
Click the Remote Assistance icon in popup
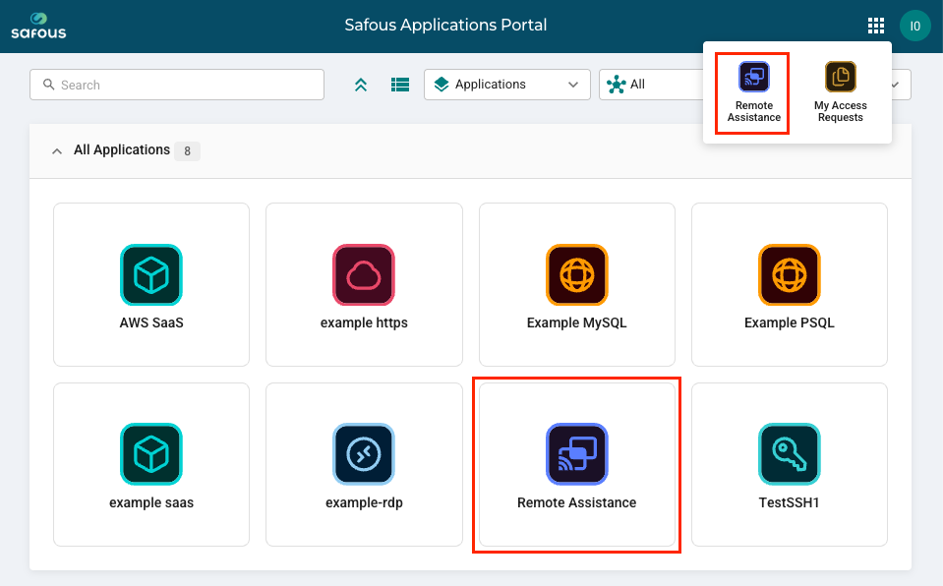pyautogui.click(x=753, y=77)
